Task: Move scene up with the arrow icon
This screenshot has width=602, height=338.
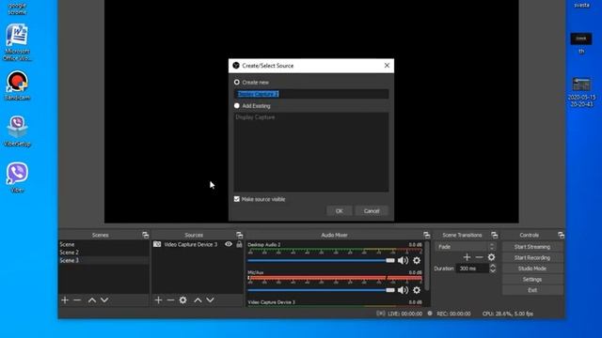Action: 92,300
